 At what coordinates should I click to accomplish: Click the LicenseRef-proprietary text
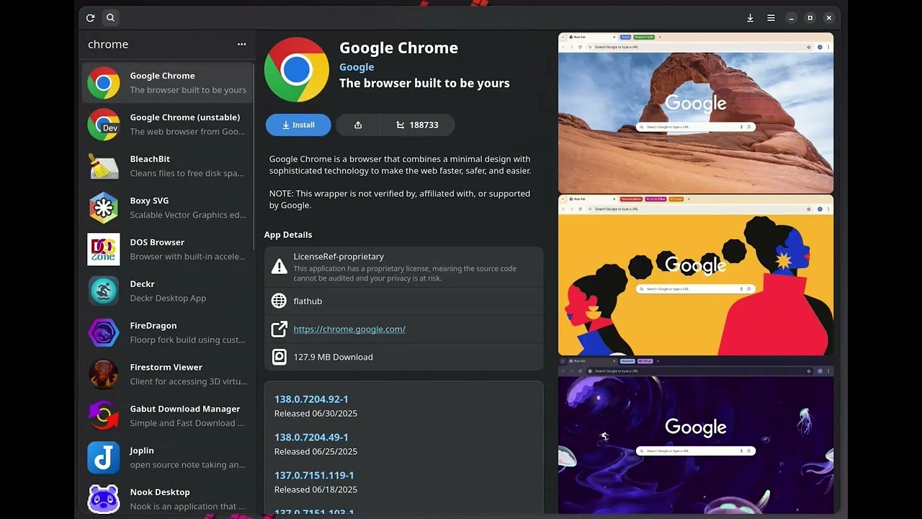coord(339,257)
